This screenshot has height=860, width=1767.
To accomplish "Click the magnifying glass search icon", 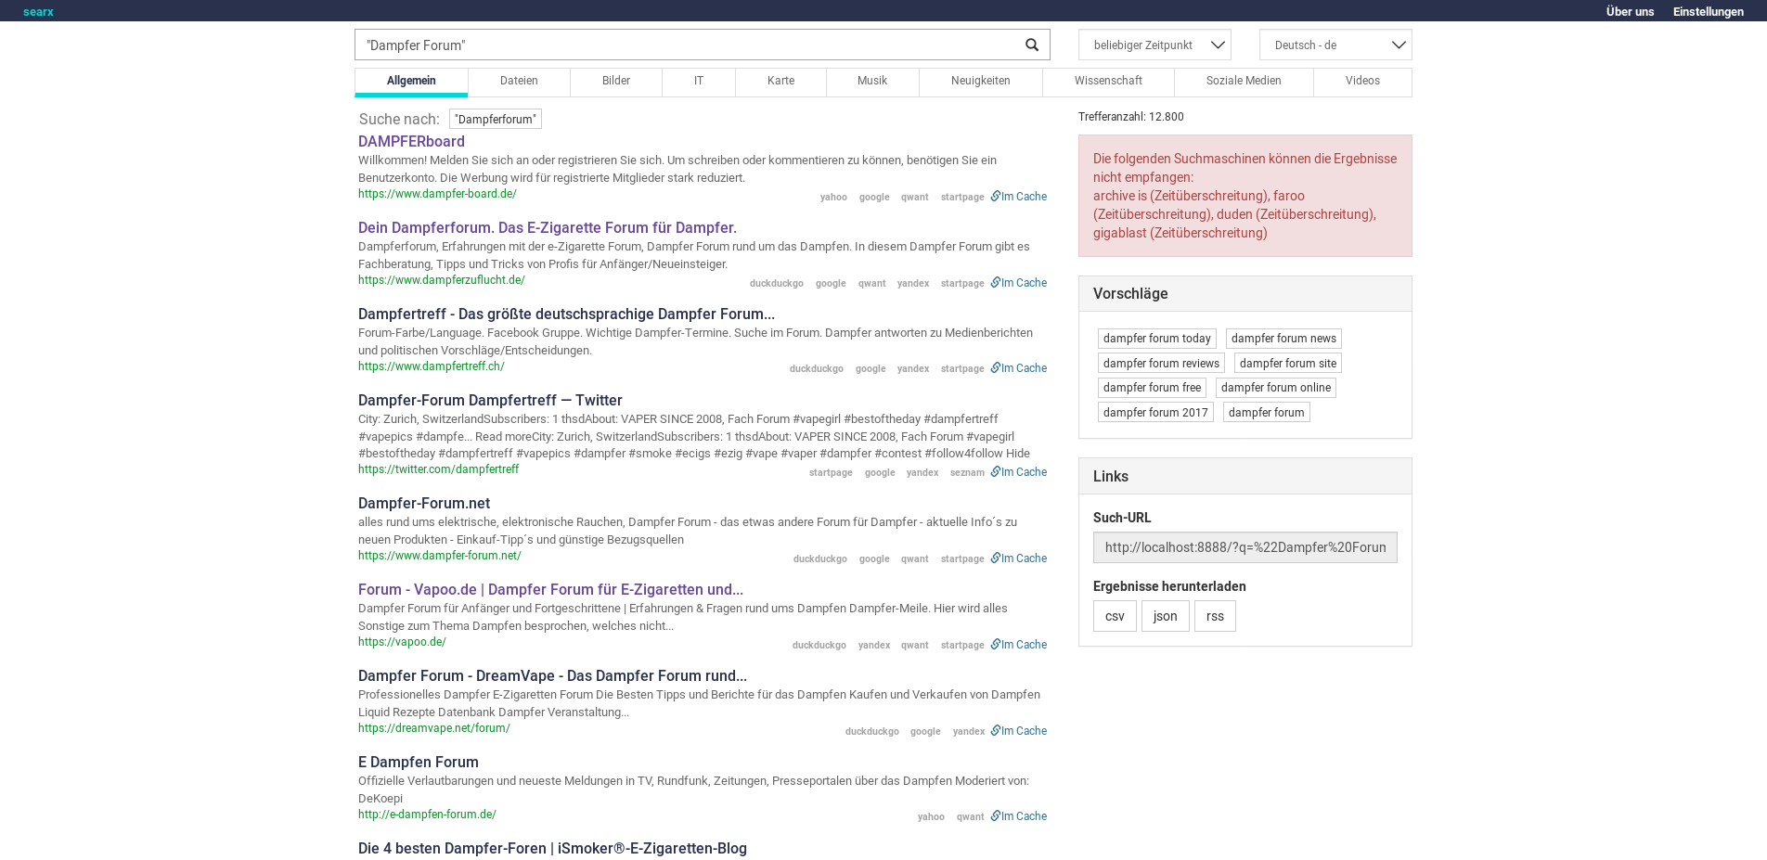I will (x=1031, y=45).
